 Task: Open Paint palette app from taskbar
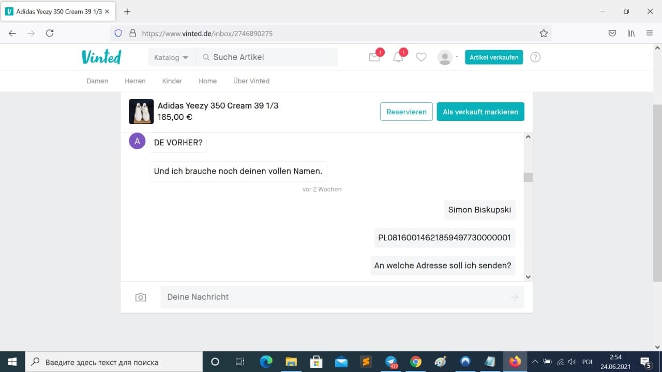pyautogui.click(x=440, y=362)
